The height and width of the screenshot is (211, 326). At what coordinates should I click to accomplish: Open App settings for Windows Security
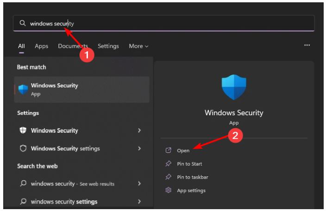coord(191,190)
